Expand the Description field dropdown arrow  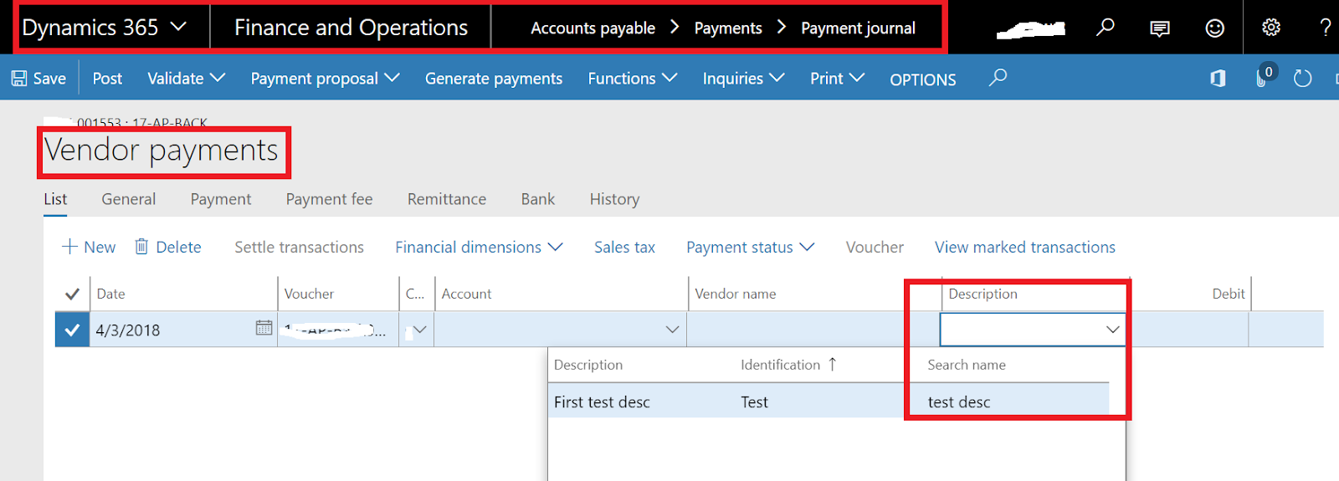tap(1112, 330)
